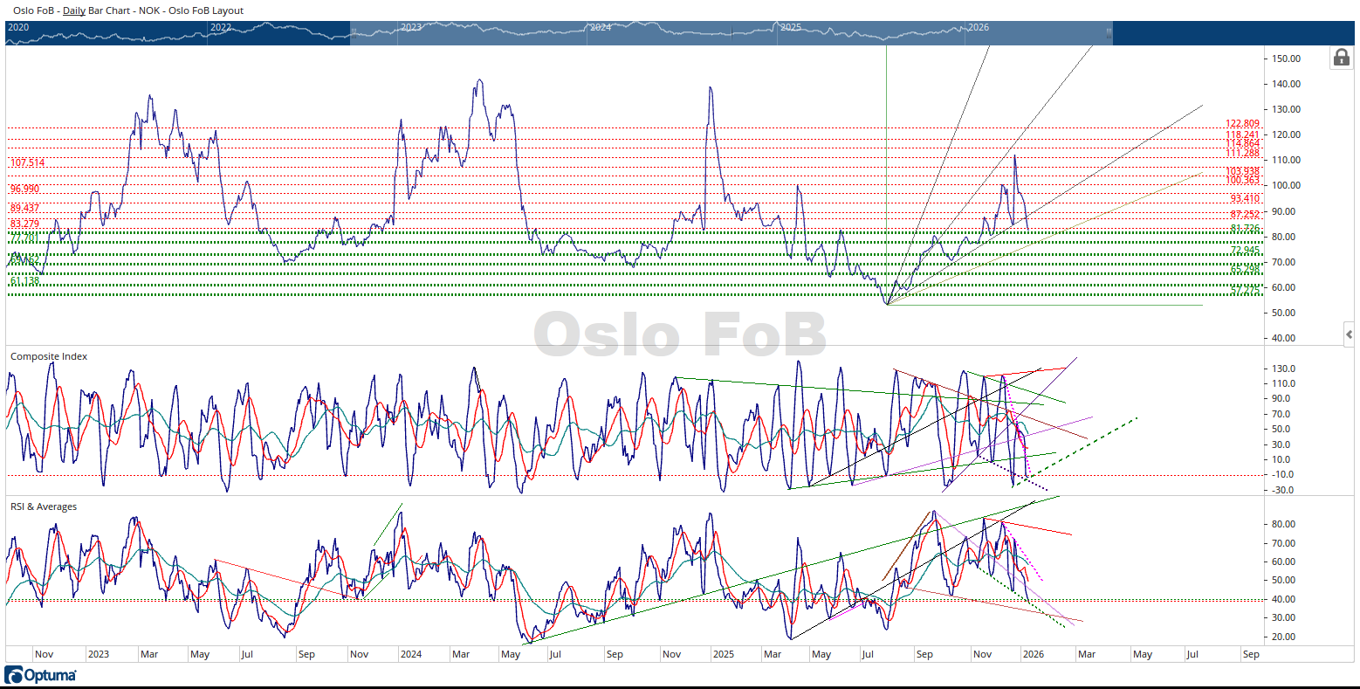Click the Oslo FoB watermark text
This screenshot has width=1360, height=689.
click(679, 334)
